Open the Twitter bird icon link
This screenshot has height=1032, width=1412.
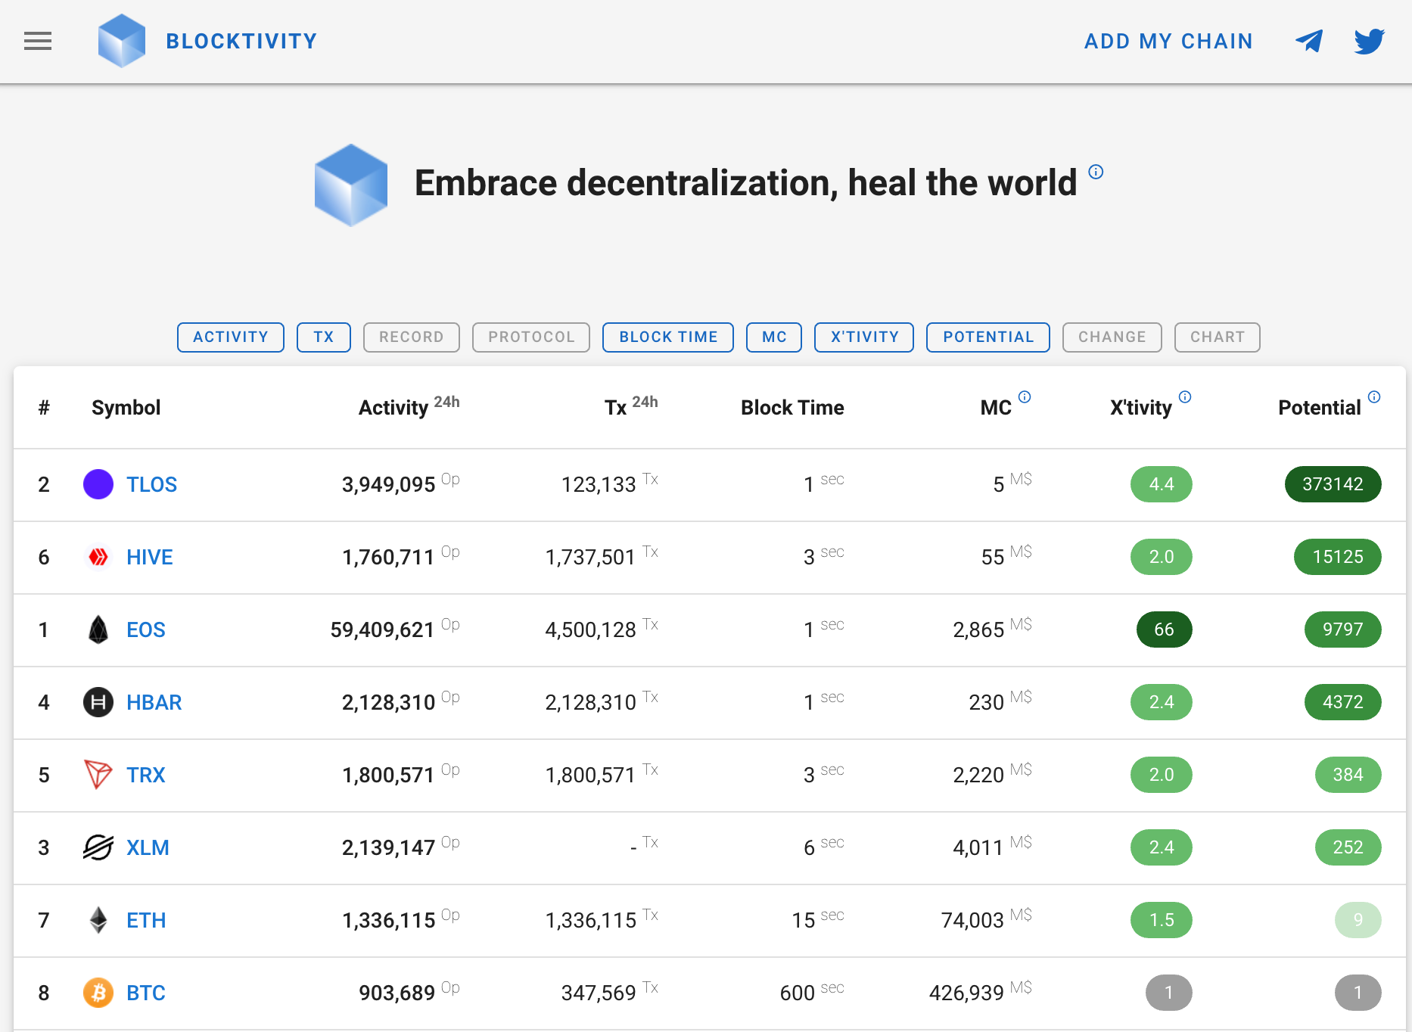tap(1370, 41)
